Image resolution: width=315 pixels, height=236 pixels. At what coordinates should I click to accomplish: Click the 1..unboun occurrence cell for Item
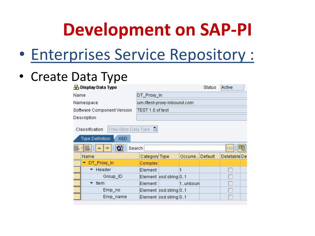(189, 183)
